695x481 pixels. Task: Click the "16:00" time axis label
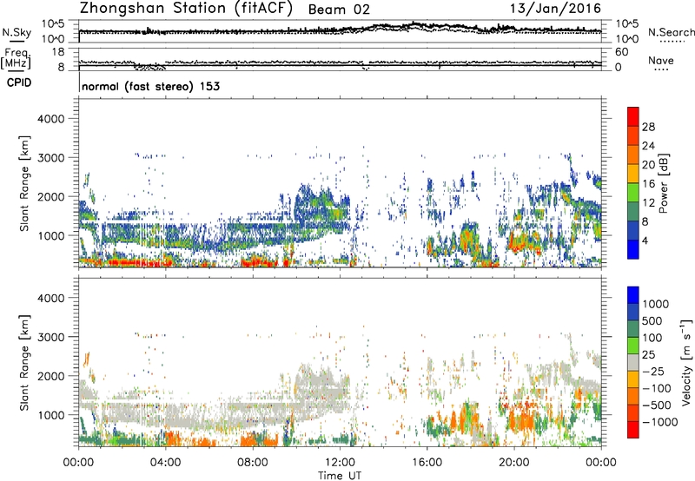(x=427, y=463)
